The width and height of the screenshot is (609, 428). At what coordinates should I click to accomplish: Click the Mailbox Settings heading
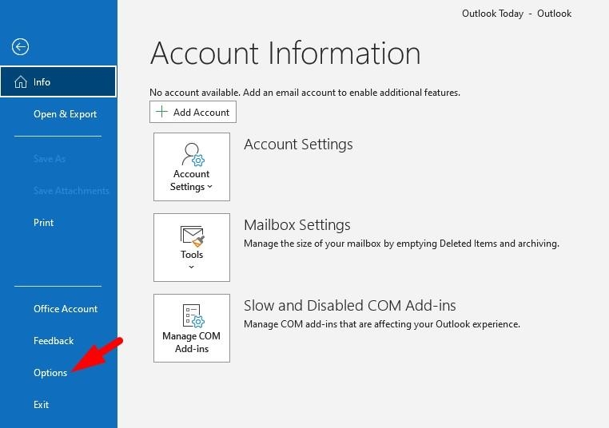tap(297, 225)
